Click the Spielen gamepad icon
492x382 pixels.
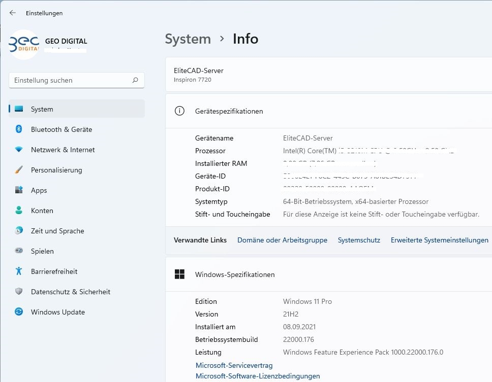click(x=19, y=251)
